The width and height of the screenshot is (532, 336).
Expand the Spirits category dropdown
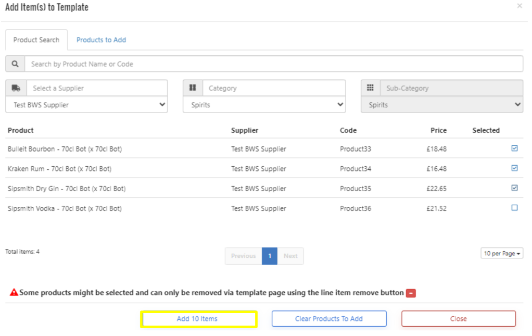click(x=264, y=105)
